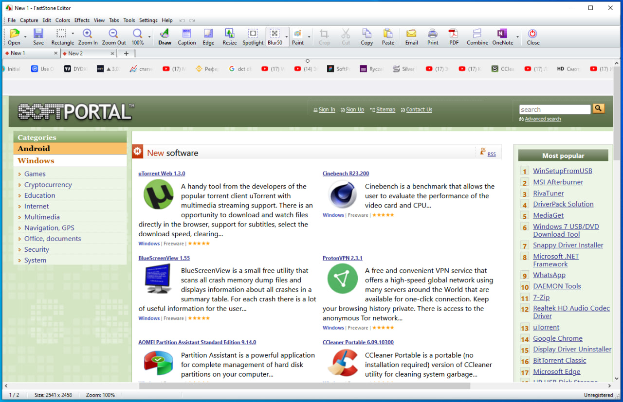Image resolution: width=623 pixels, height=402 pixels.
Task: Click the SoftPortal search input field
Action: pyautogui.click(x=555, y=109)
